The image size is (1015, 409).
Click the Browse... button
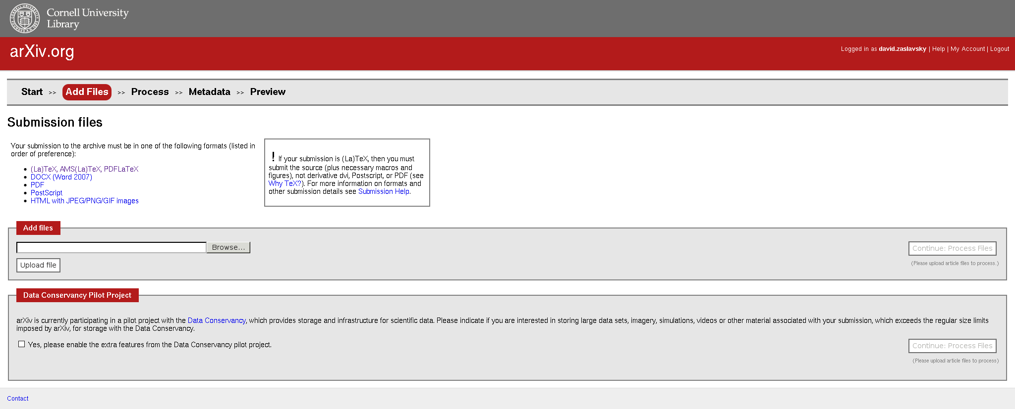228,247
